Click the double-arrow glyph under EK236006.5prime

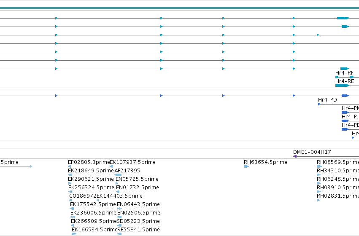pyautogui.click(x=73, y=217)
